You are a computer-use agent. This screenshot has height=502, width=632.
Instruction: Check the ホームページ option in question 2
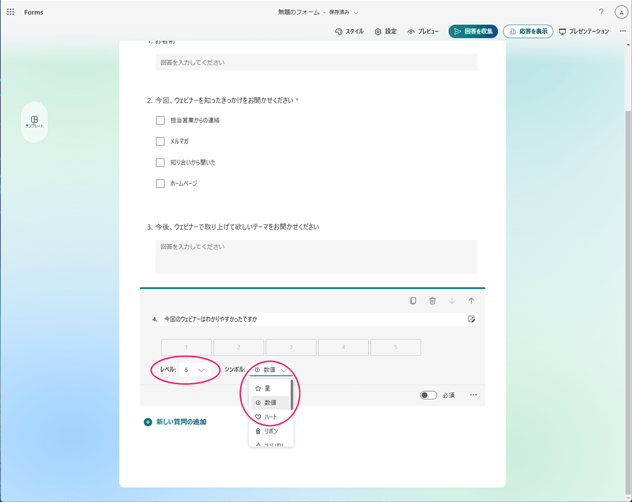click(160, 183)
